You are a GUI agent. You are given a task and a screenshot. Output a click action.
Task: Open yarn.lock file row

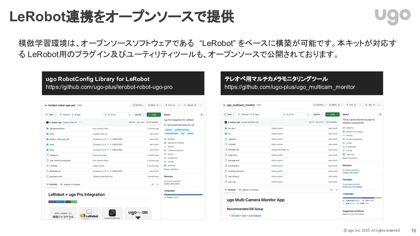point(281,182)
